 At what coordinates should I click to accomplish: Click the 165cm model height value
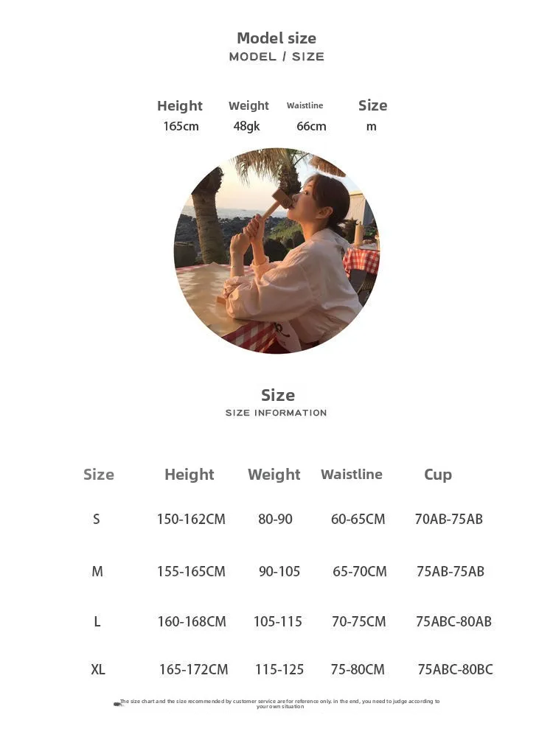coord(181,127)
